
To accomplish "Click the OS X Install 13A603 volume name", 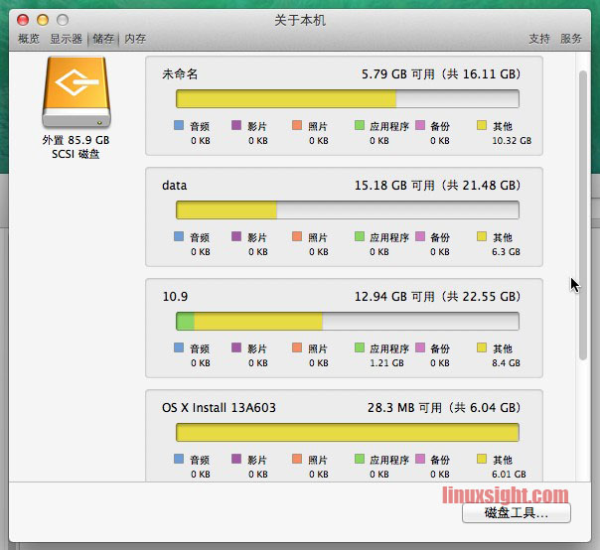I will 219,408.
